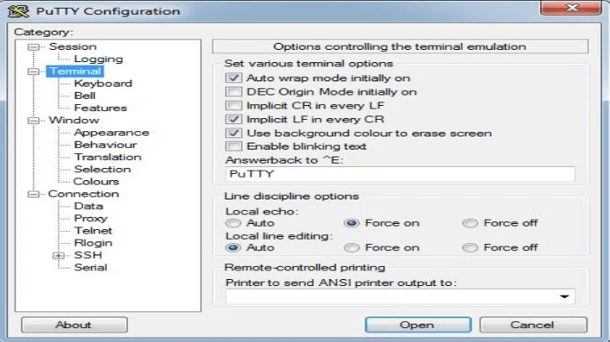The height and width of the screenshot is (342, 610).
Task: Collapse the Session tree node
Action: (x=33, y=47)
